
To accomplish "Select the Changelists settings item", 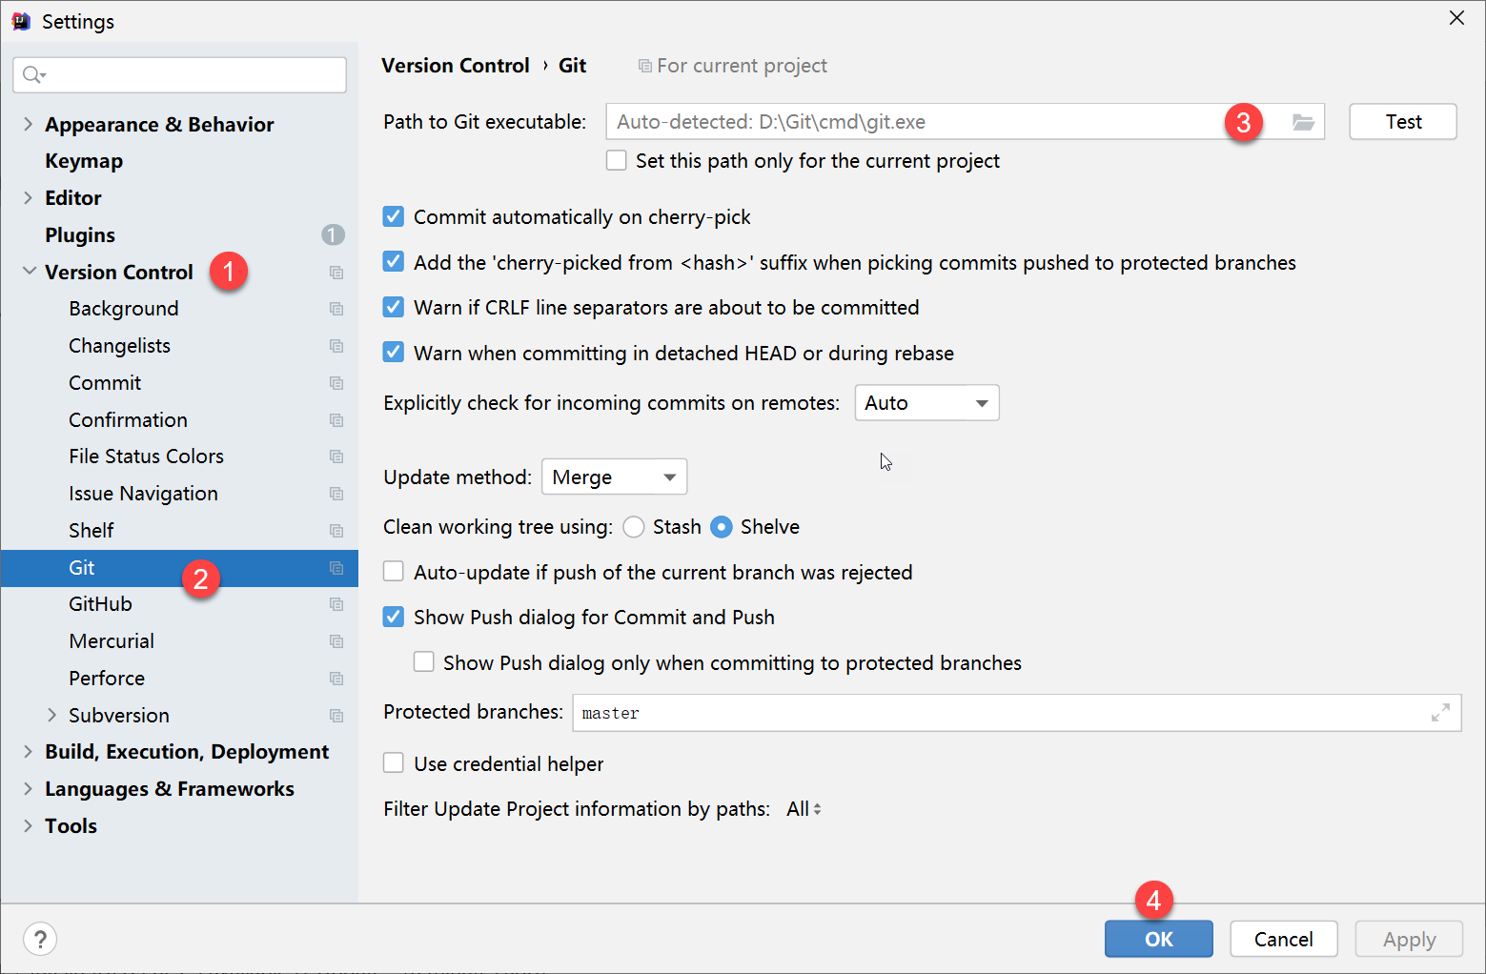I will coord(119,346).
